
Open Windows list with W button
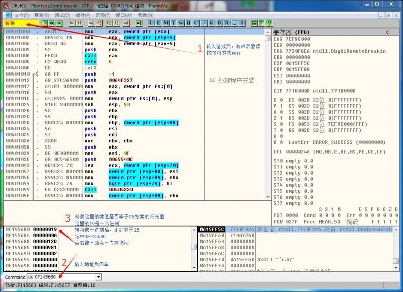point(181,23)
